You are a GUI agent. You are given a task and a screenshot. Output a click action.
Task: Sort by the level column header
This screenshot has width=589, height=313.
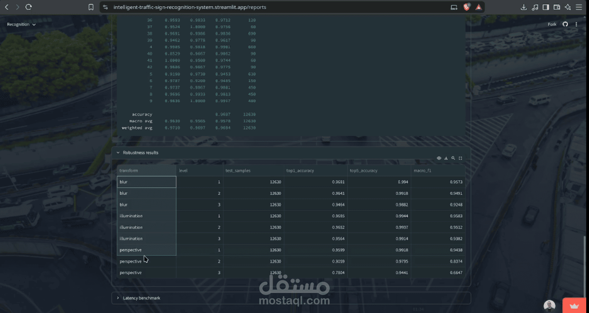pos(199,170)
